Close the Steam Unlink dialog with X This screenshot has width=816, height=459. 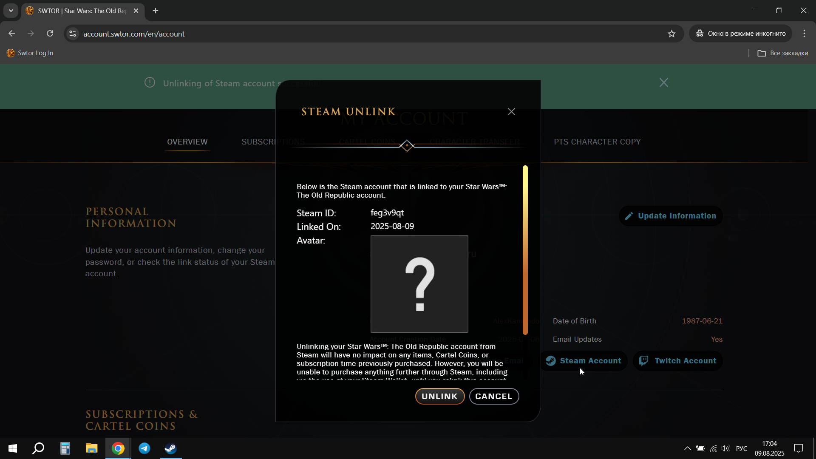[511, 111]
